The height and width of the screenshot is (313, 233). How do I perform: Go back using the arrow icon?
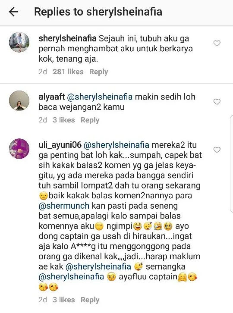pyautogui.click(x=13, y=12)
